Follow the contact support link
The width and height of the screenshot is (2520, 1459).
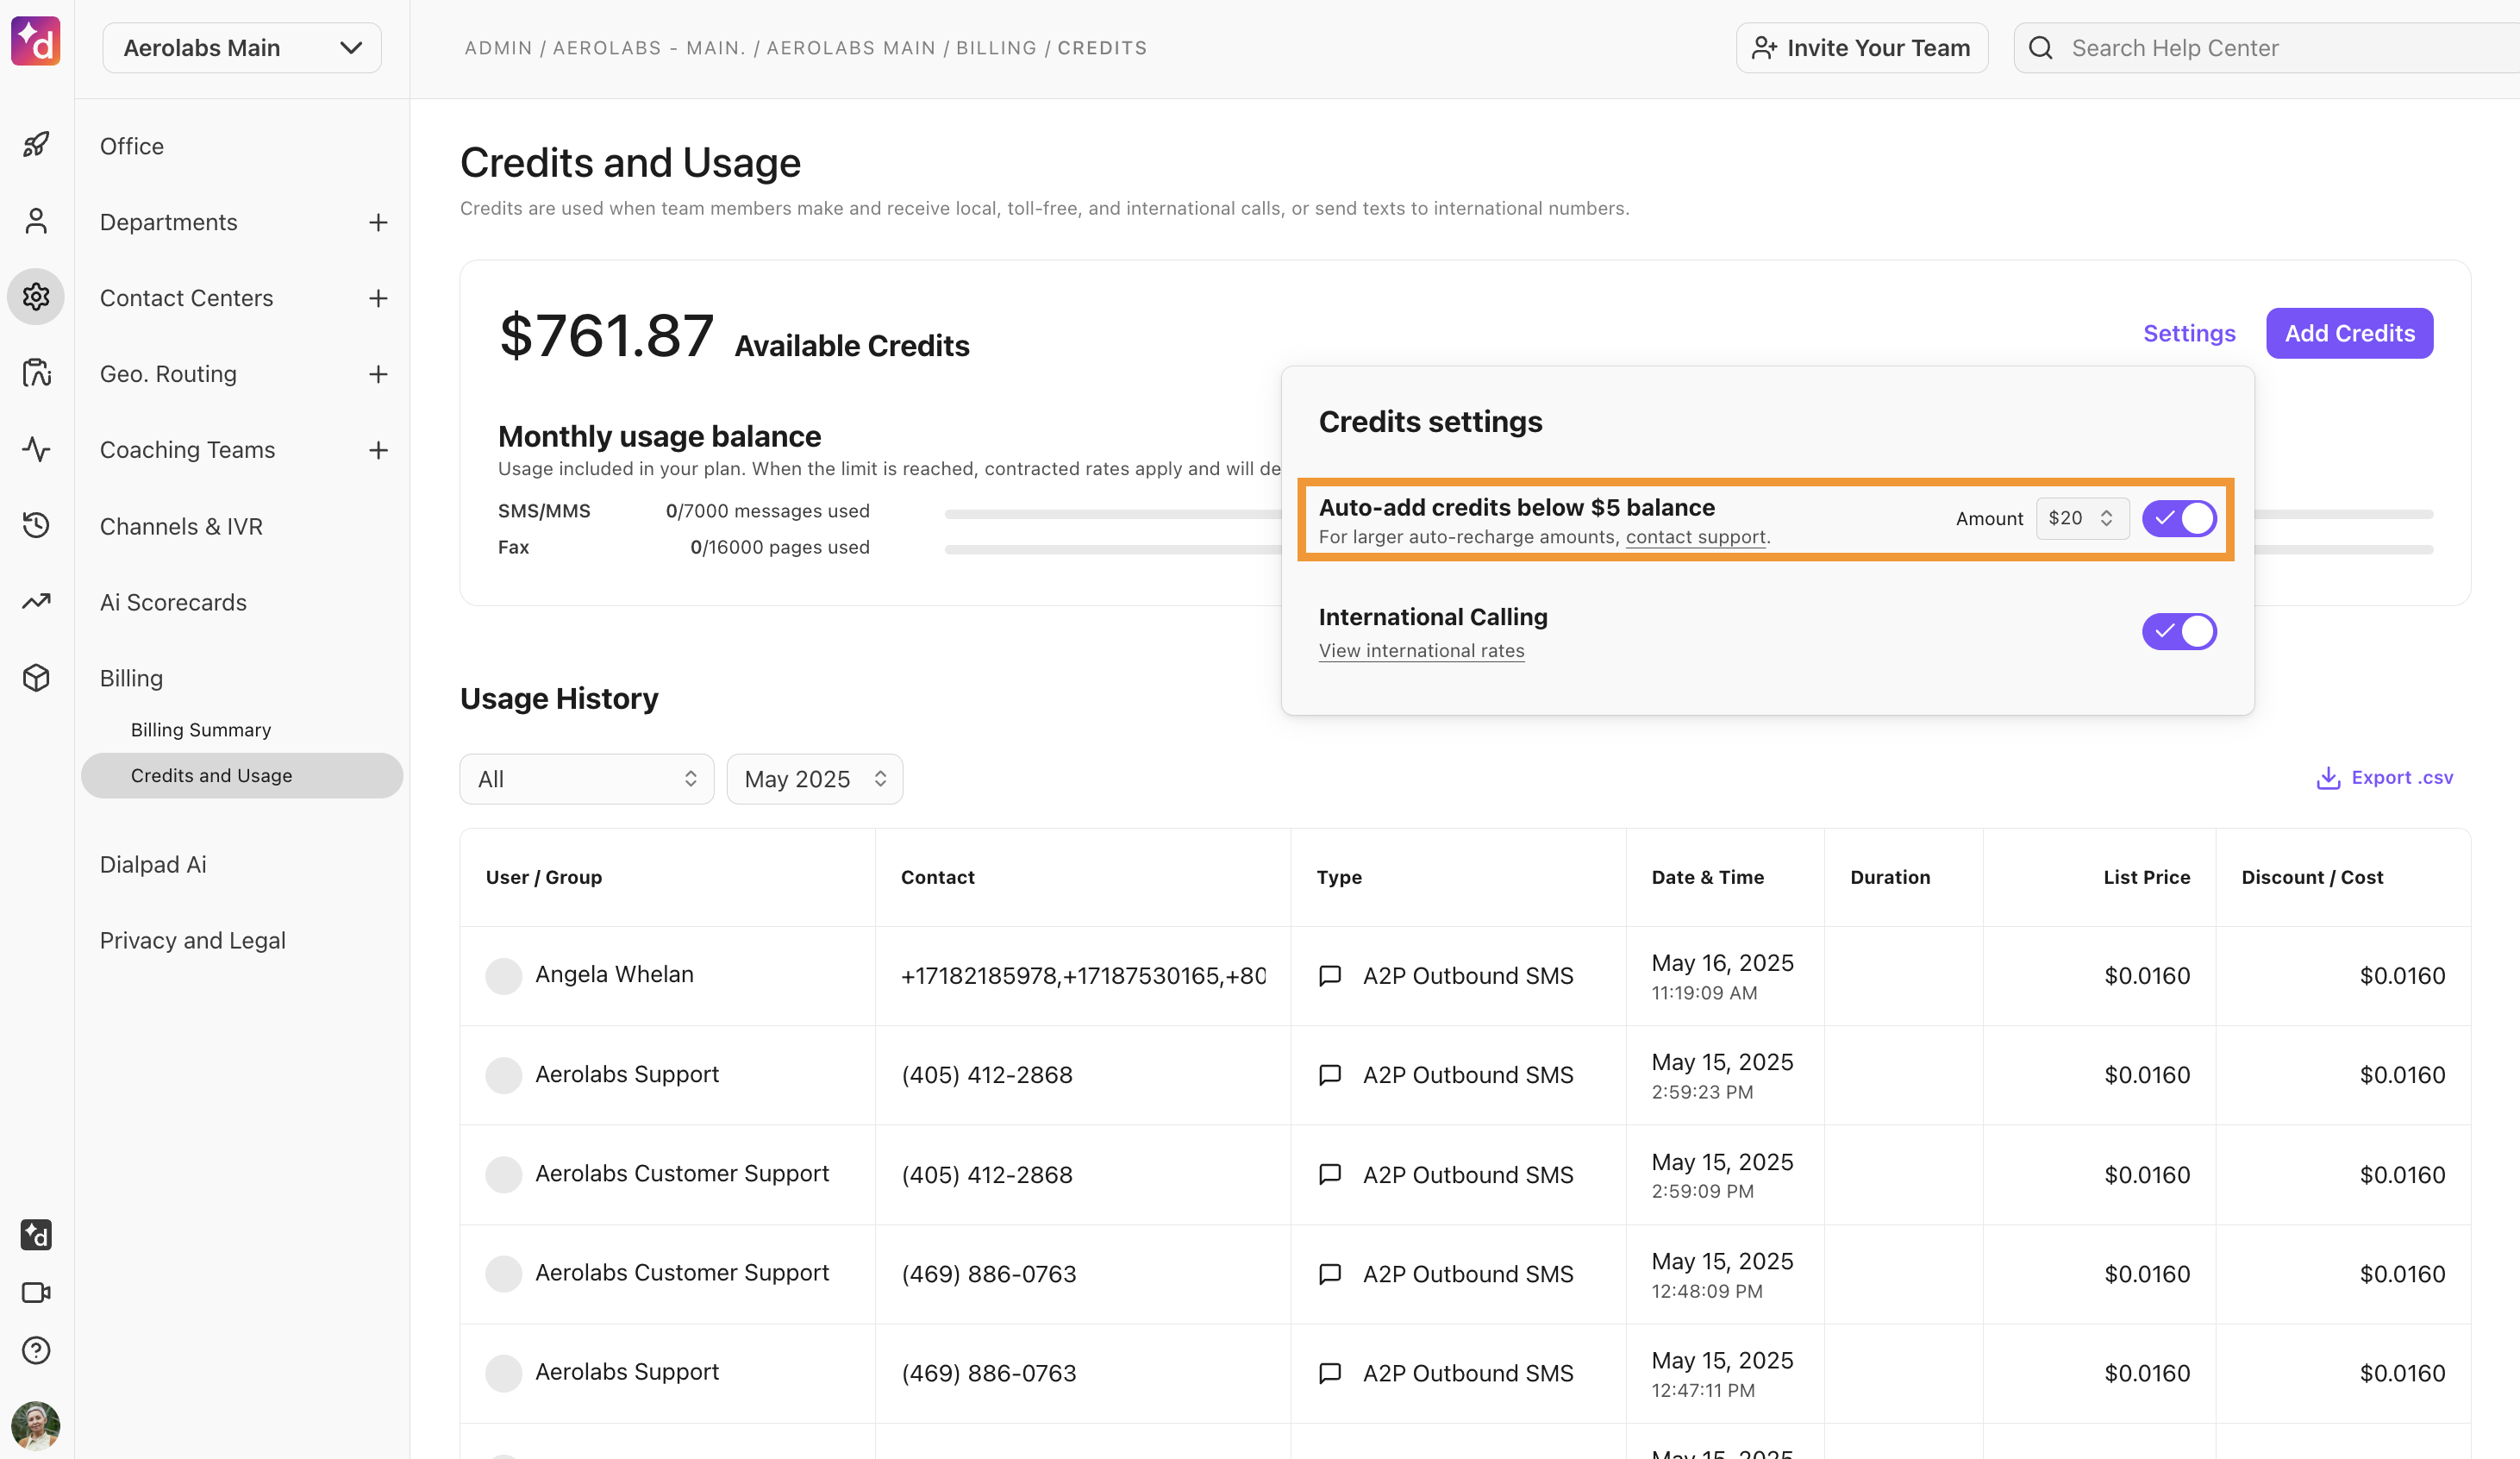[1696, 537]
